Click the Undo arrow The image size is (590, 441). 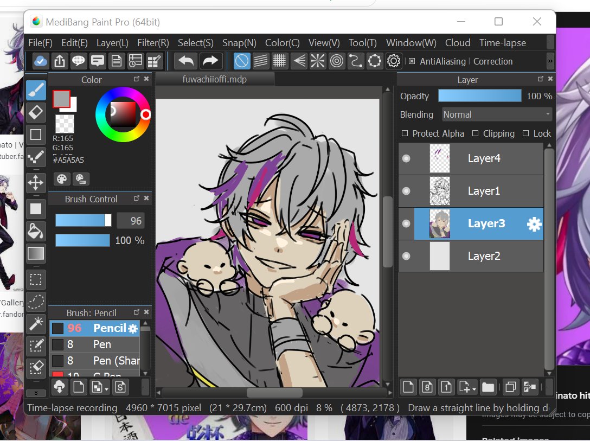coord(186,61)
